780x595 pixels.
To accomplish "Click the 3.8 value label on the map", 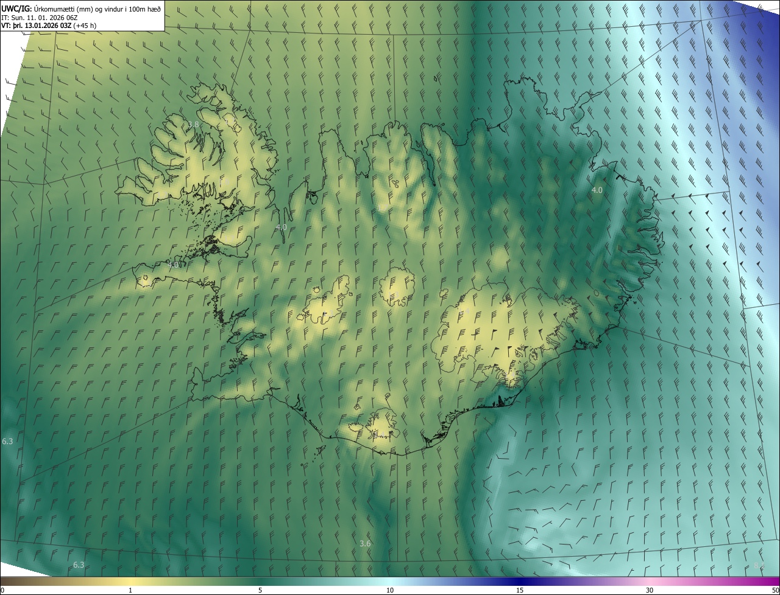I will click(x=193, y=124).
